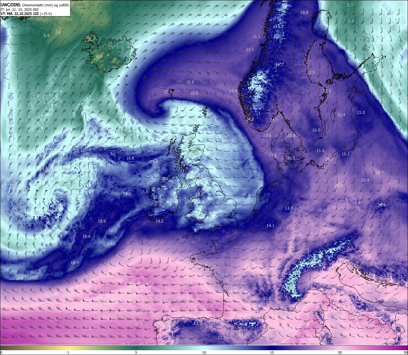Viewport: 408px width, 355px height.
Task: Click the 12.3 value over Spain
Action: click(198, 323)
